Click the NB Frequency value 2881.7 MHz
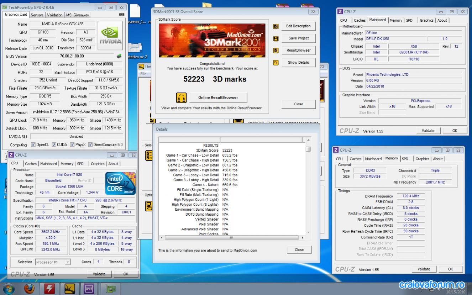This screenshot has width=472, height=295. (x=435, y=182)
